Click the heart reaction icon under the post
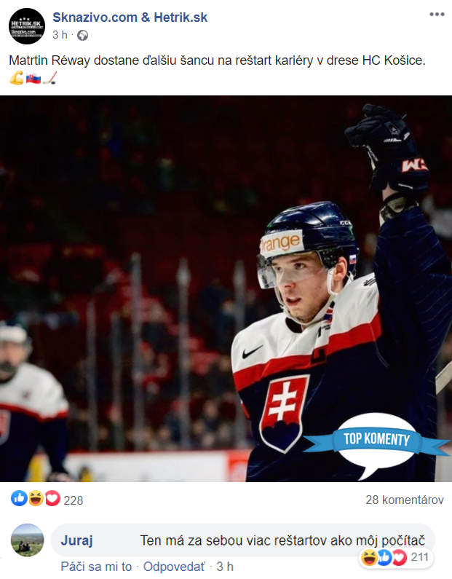This screenshot has width=452, height=579. pos(52,498)
